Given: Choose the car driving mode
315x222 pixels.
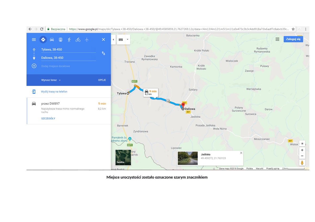Looking at the screenshot, I should 52,40.
